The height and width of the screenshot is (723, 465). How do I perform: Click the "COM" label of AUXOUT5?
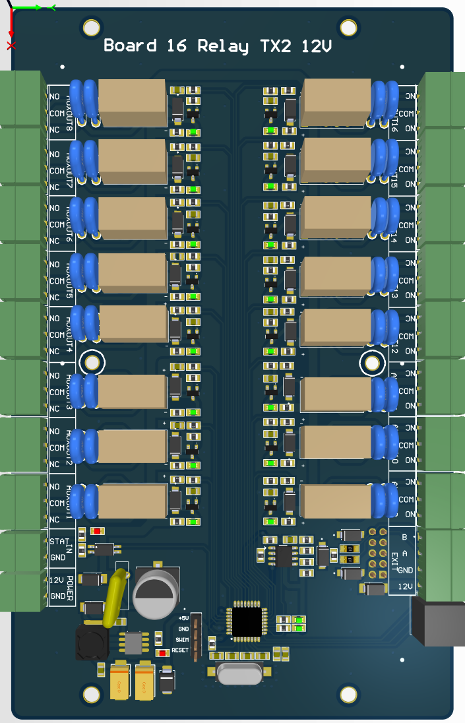coord(57,281)
